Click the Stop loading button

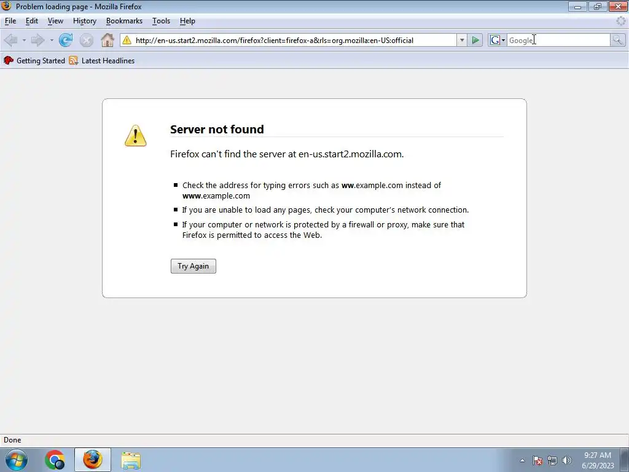pyautogui.click(x=86, y=40)
